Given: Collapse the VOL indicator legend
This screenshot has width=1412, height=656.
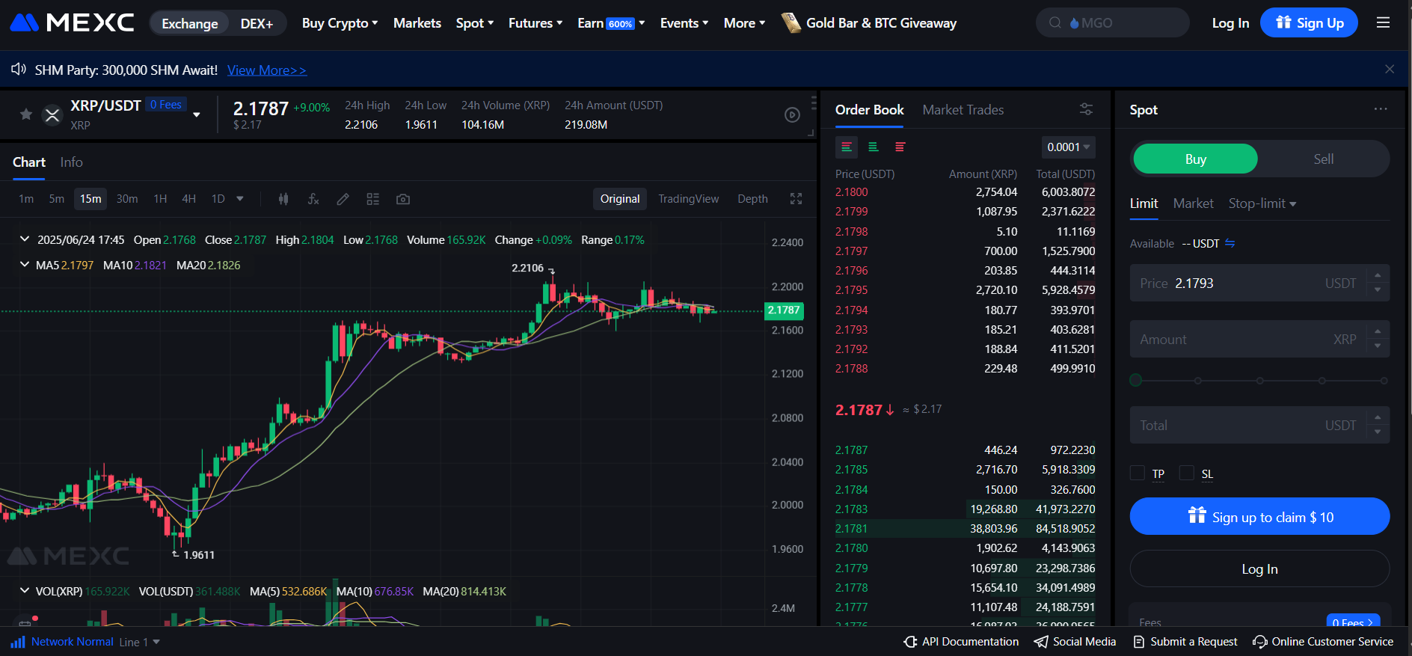Looking at the screenshot, I should click(25, 591).
